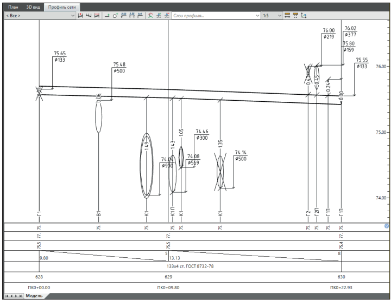
Task: Click the blue help icon above profile table
Action: coord(387,225)
